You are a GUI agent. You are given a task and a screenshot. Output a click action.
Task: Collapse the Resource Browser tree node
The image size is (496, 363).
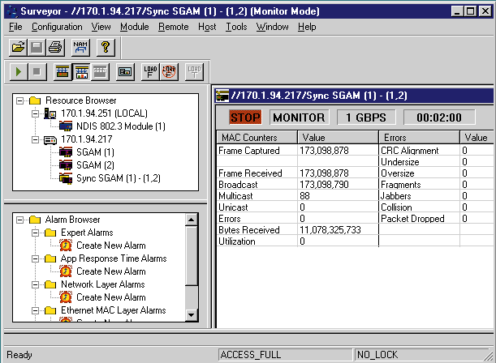pos(20,100)
